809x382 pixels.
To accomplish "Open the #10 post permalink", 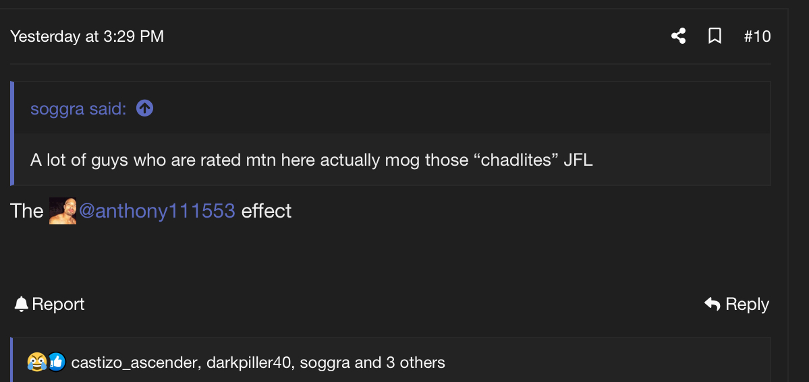I will pyautogui.click(x=757, y=36).
